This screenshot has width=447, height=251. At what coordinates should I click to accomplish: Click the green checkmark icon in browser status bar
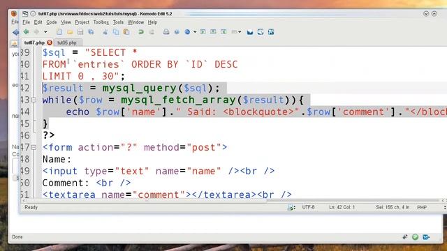pyautogui.click(x=415, y=237)
